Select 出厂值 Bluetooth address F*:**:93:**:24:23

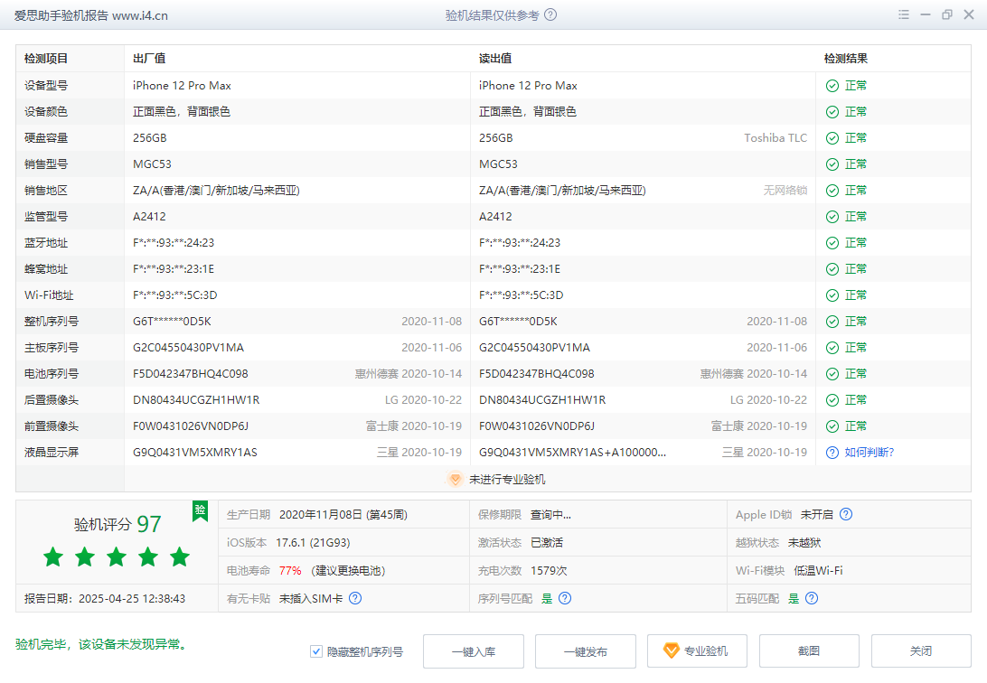[x=174, y=243]
